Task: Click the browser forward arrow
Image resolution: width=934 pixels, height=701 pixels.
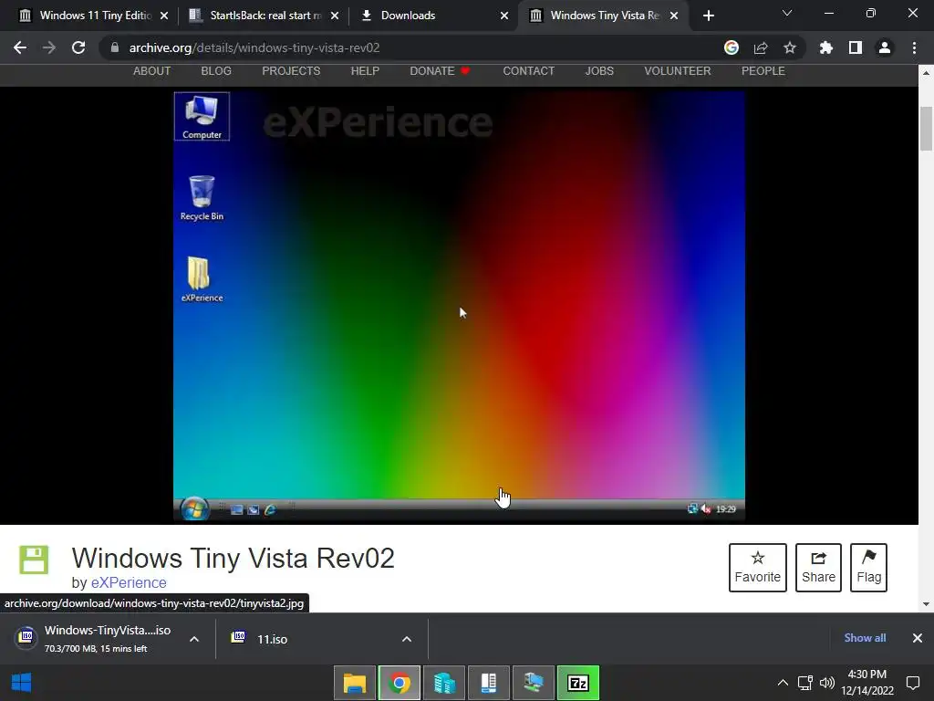Action: 49,47
